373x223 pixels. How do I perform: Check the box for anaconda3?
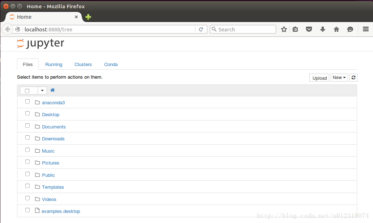point(27,101)
